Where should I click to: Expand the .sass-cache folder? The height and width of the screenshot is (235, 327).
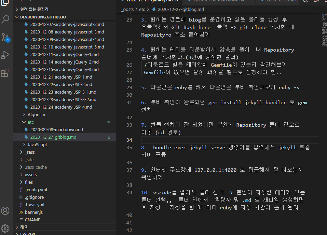click(65, 167)
